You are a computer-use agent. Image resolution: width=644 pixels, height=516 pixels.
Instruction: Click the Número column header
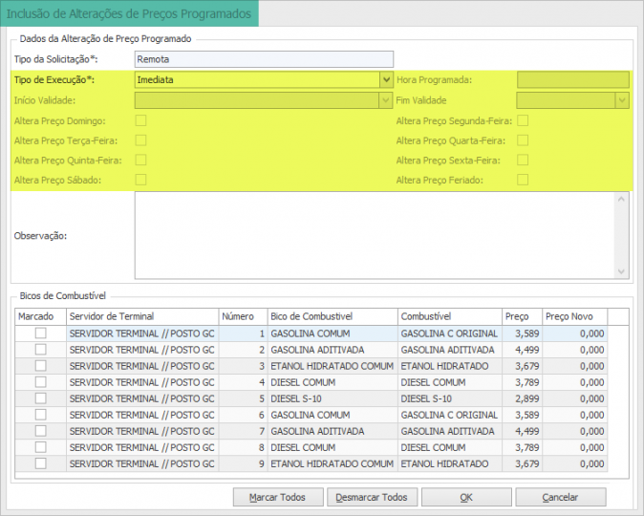pyautogui.click(x=243, y=316)
